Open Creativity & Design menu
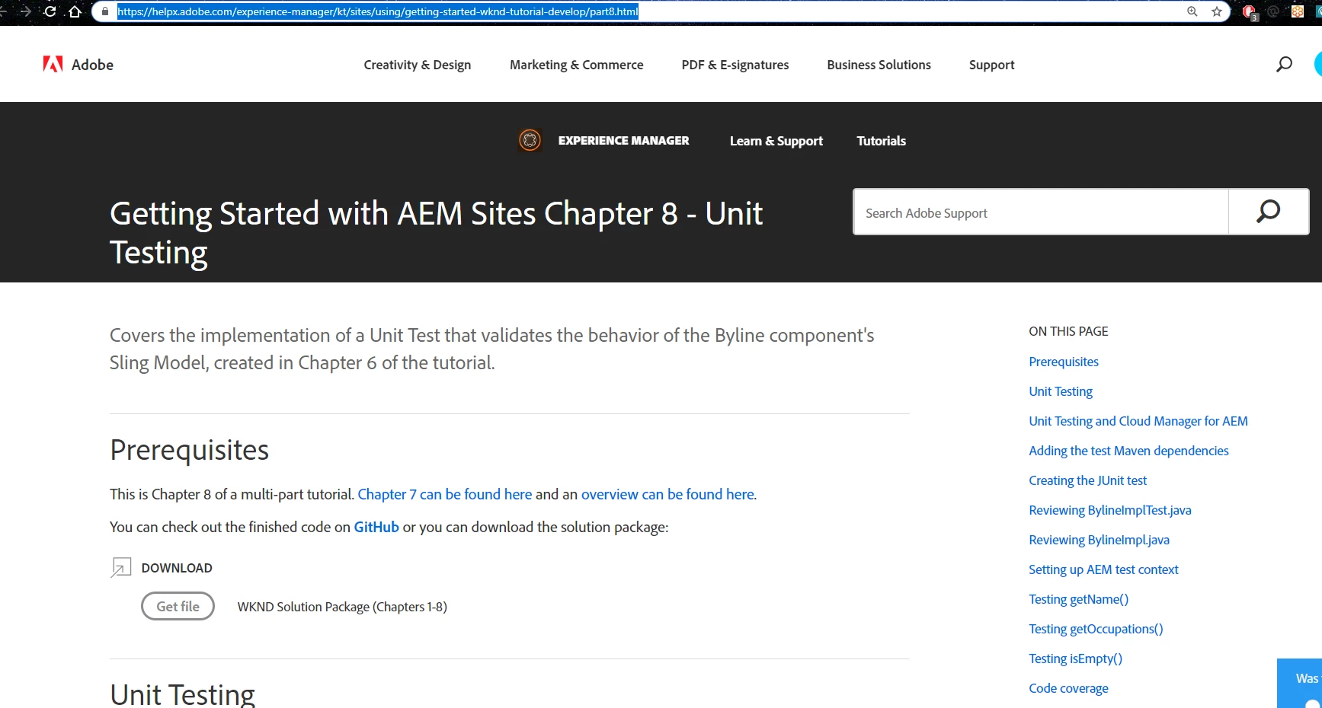Image resolution: width=1322 pixels, height=708 pixels. pos(417,65)
